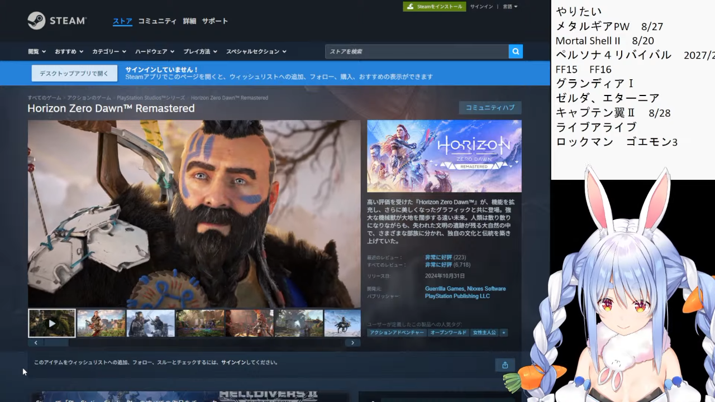The width and height of the screenshot is (715, 402).
Task: Click the アクションのゲーム breadcrumb link
Action: 89,98
